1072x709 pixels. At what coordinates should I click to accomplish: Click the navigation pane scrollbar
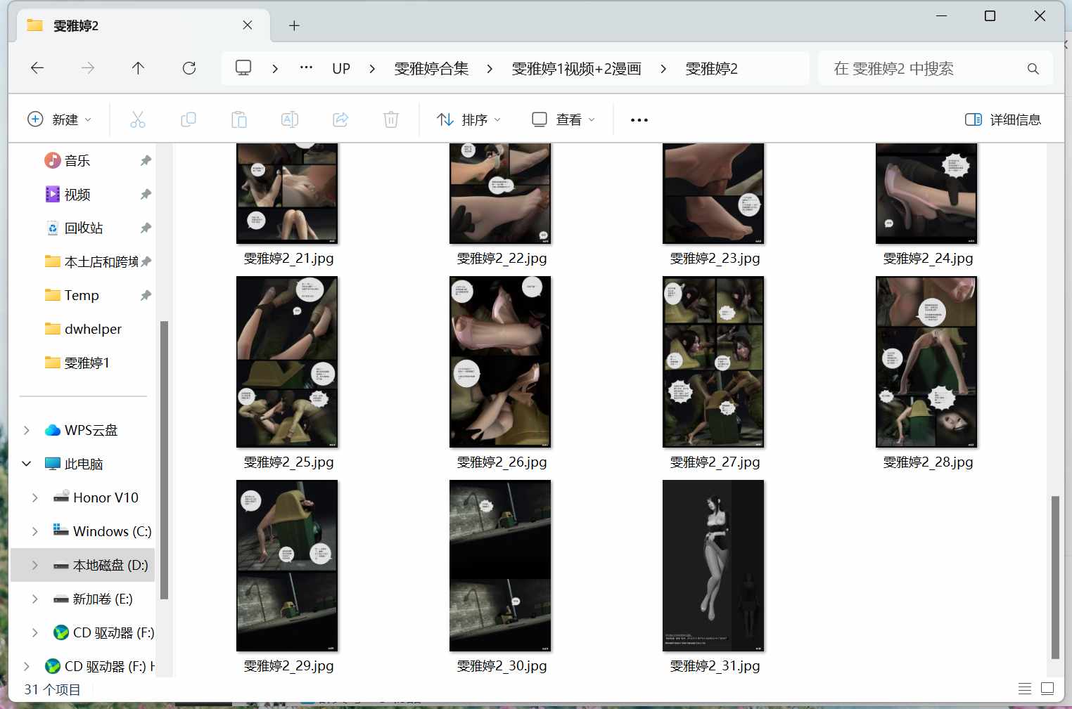[164, 460]
